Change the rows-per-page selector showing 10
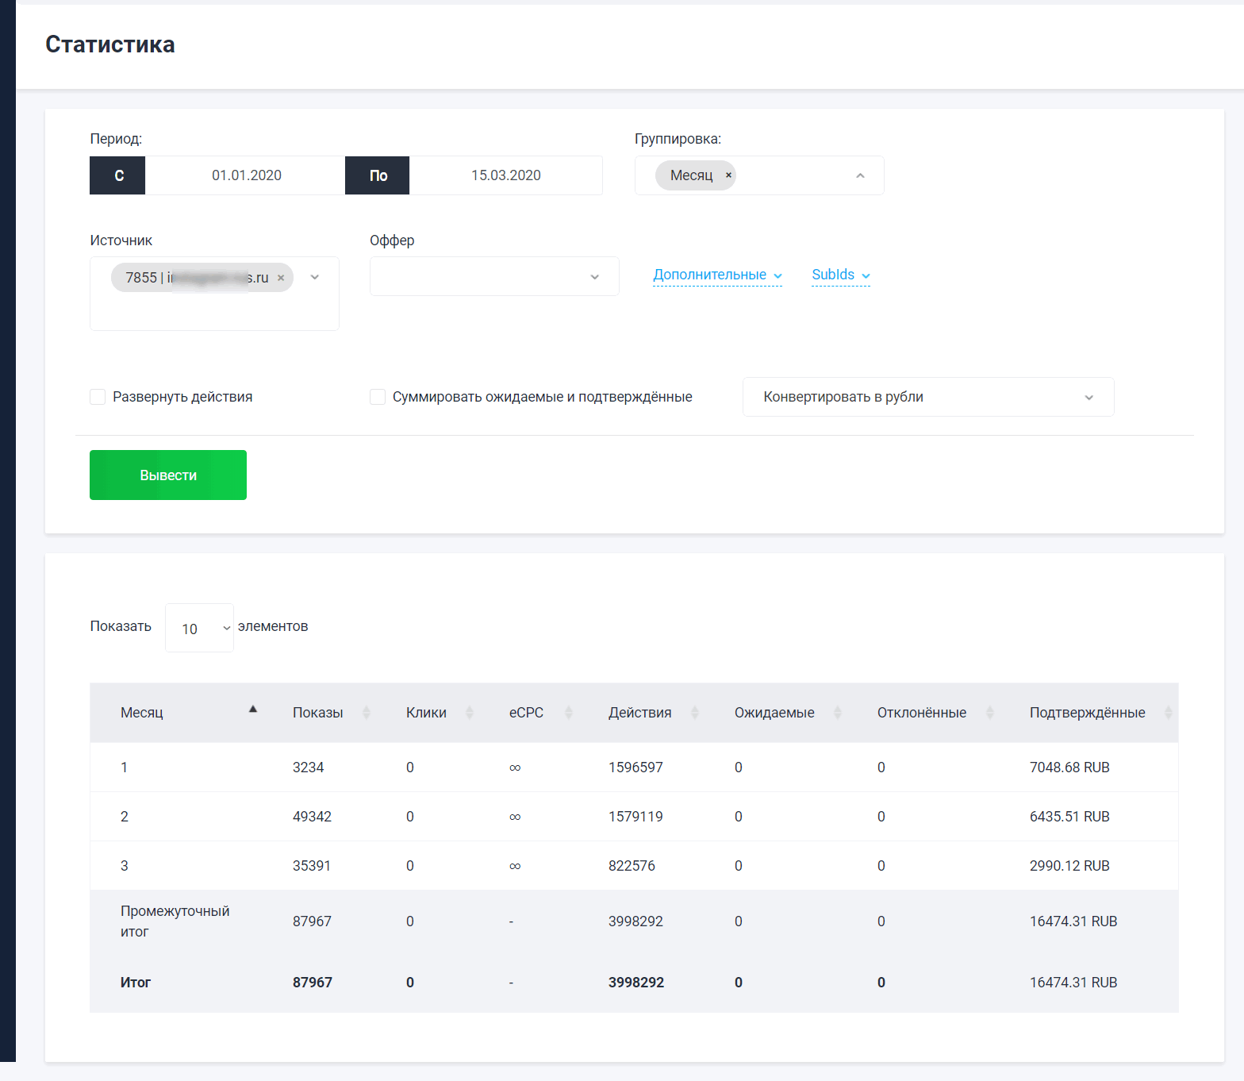The height and width of the screenshot is (1081, 1244). 199,628
